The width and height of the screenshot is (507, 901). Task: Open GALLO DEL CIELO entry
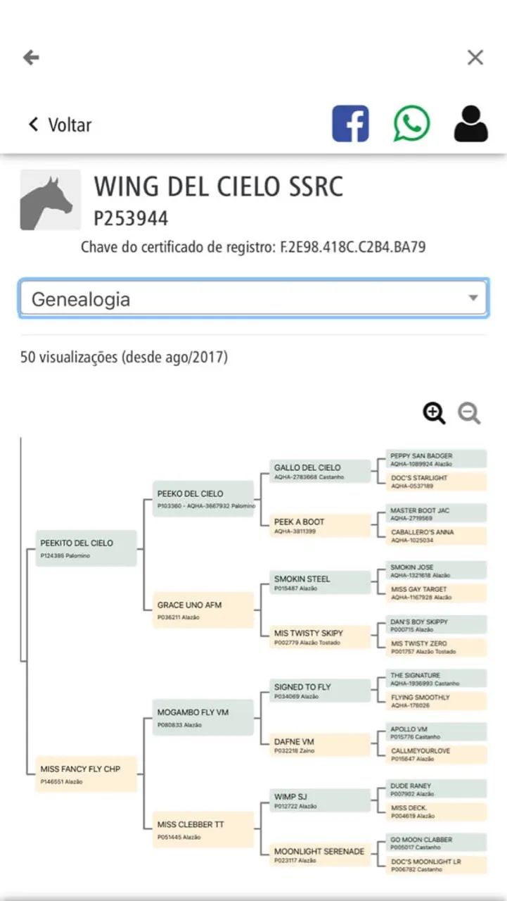click(x=321, y=471)
